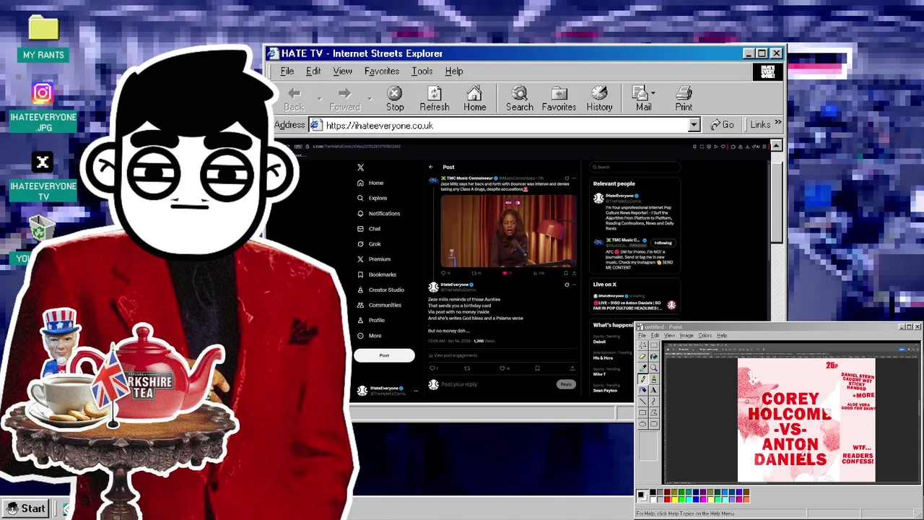Image resolution: width=924 pixels, height=520 pixels.
Task: Open the View menu in the browser
Action: 342,71
